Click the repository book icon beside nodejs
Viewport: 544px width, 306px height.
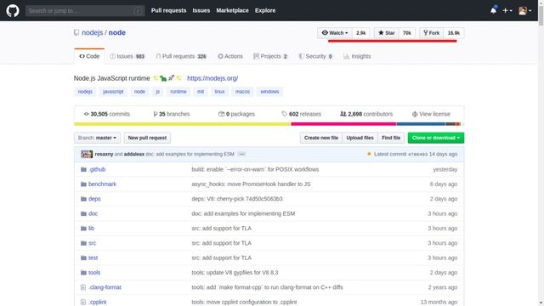(76, 32)
